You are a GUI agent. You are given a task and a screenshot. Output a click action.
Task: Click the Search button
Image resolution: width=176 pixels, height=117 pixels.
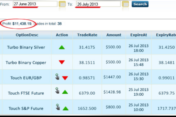click(140, 4)
